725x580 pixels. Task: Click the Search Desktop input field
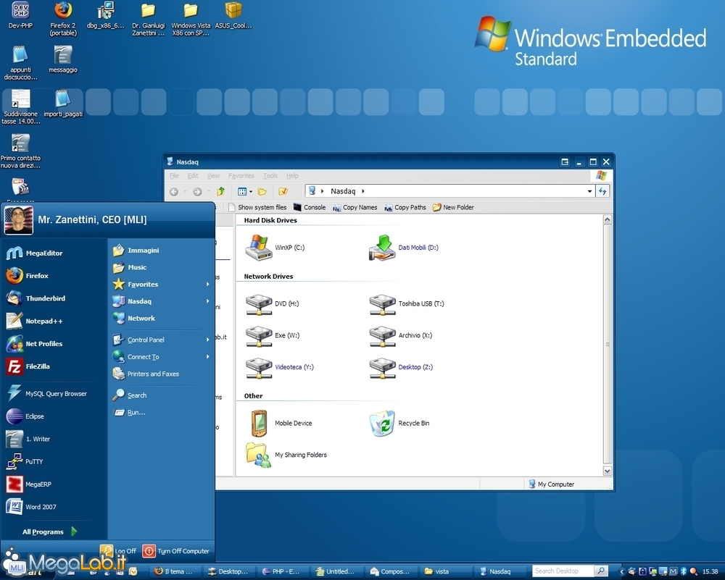(563, 571)
